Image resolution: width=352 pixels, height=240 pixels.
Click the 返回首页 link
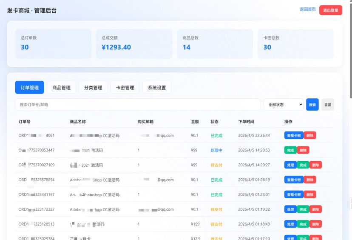(307, 9)
